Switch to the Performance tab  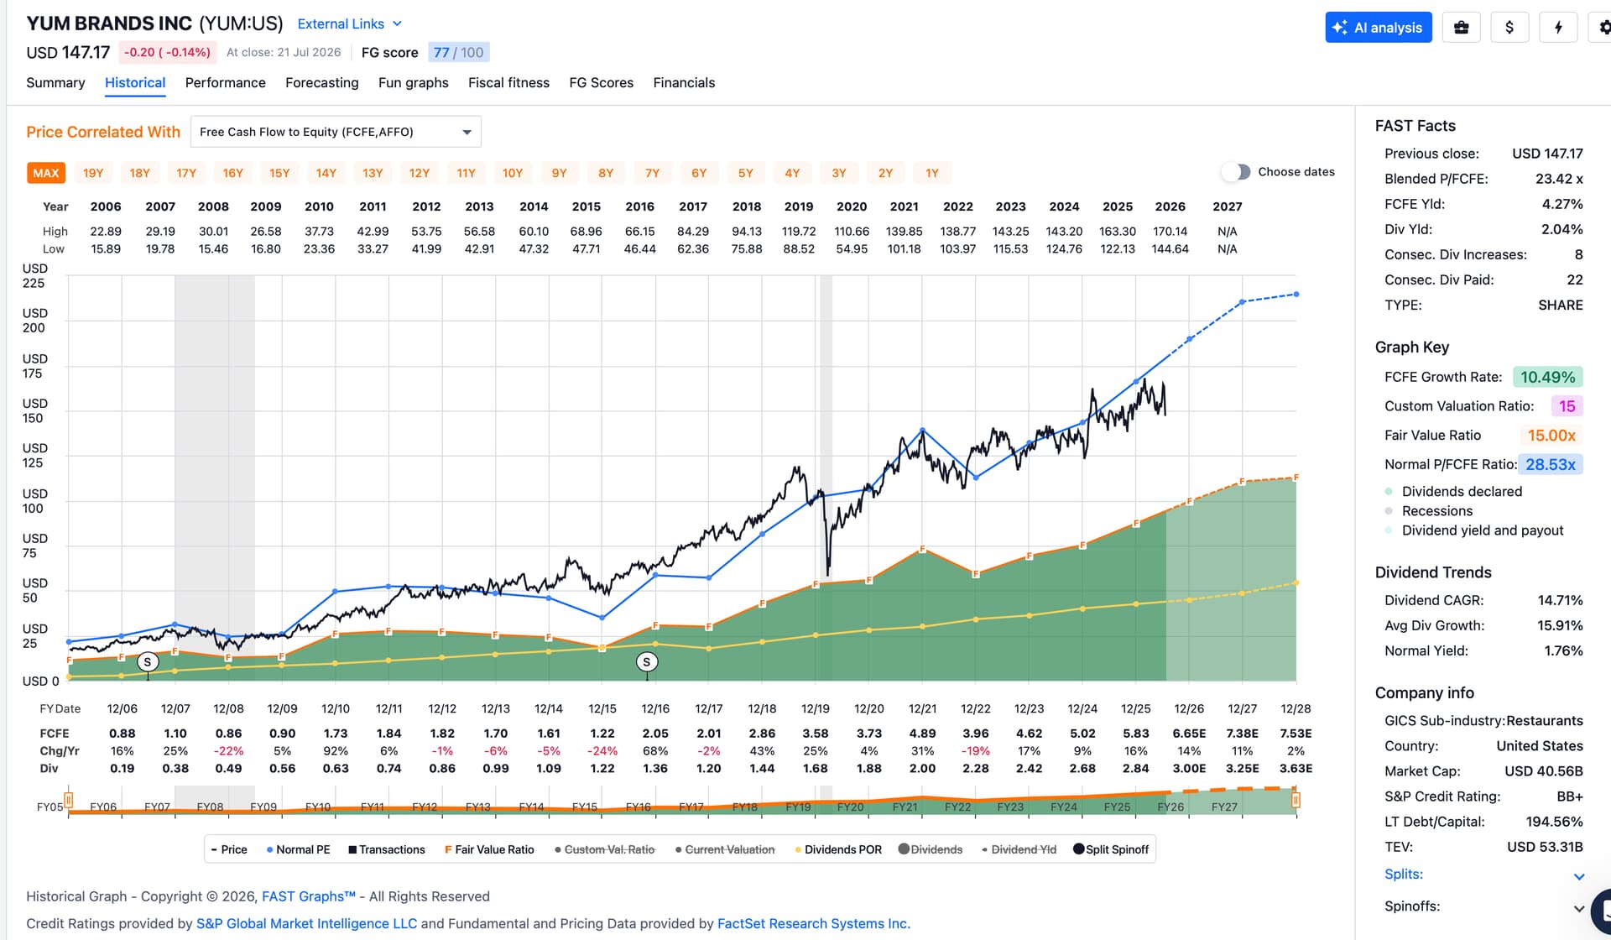(x=226, y=83)
